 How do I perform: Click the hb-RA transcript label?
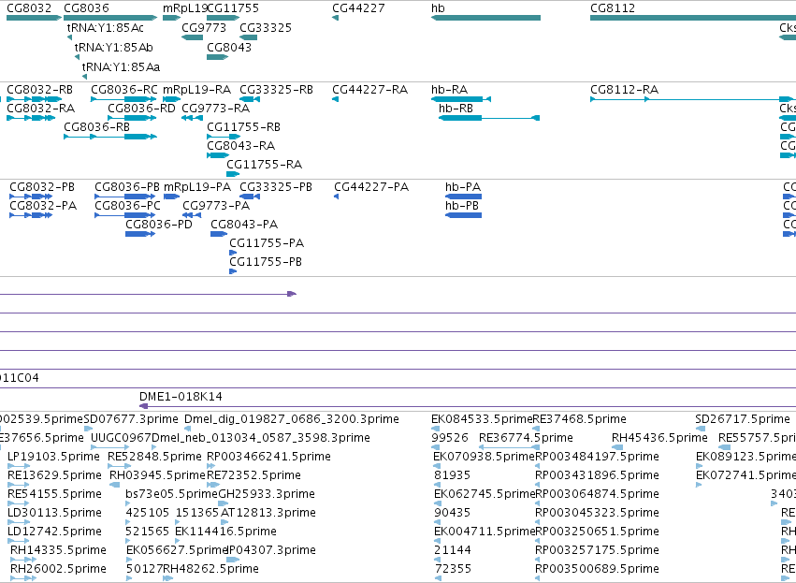pos(449,90)
